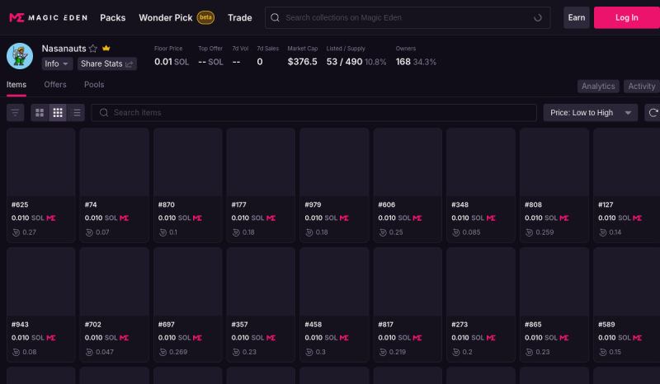Click the last sale icon beside 0.259

tap(529, 232)
